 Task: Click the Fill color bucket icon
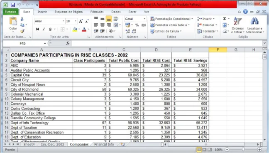tap(75, 29)
